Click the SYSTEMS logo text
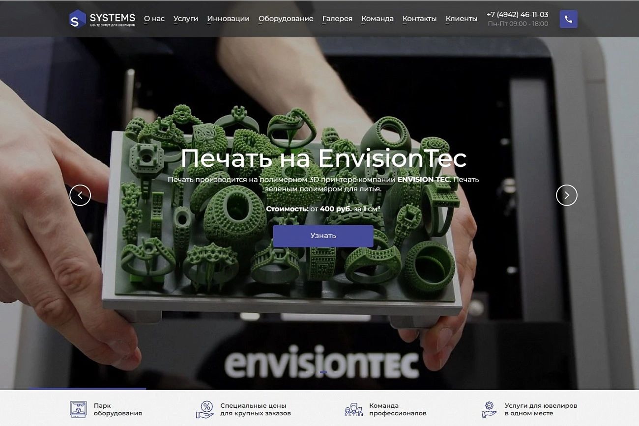Screen dimensions: 639x426 click(113, 18)
